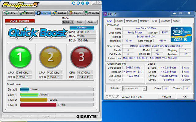The height and width of the screenshot is (122, 196).
Task: Switch to SPD tab in CPU-Z
Action: point(154,21)
